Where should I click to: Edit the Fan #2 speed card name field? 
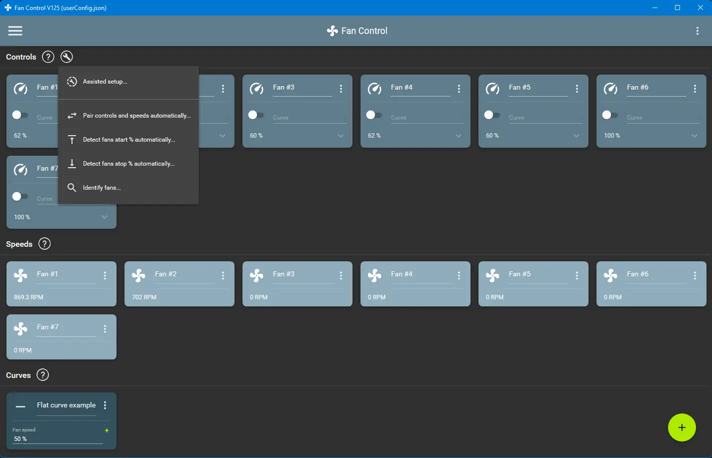[184, 275]
